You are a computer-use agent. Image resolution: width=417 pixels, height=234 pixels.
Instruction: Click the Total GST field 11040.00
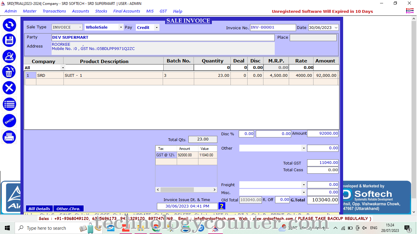323,163
